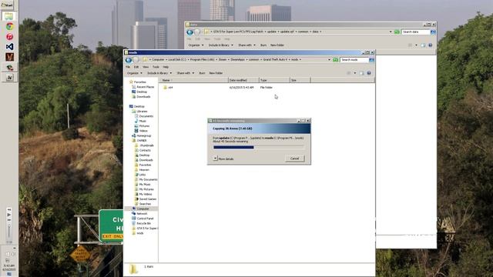Open the File menu in mods window

click(x=128, y=67)
